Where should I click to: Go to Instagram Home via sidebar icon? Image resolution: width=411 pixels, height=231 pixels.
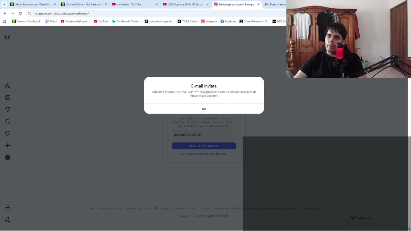(x=8, y=86)
